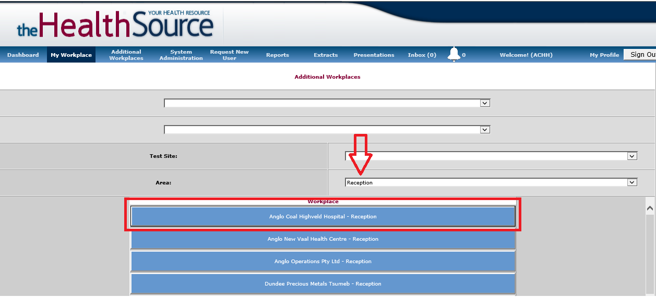
Task: Select Anglo Operations Pty Ltd - Reception
Action: click(323, 261)
